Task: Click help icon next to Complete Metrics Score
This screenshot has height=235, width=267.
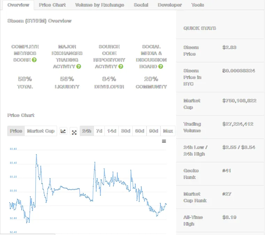Action: pos(34,60)
